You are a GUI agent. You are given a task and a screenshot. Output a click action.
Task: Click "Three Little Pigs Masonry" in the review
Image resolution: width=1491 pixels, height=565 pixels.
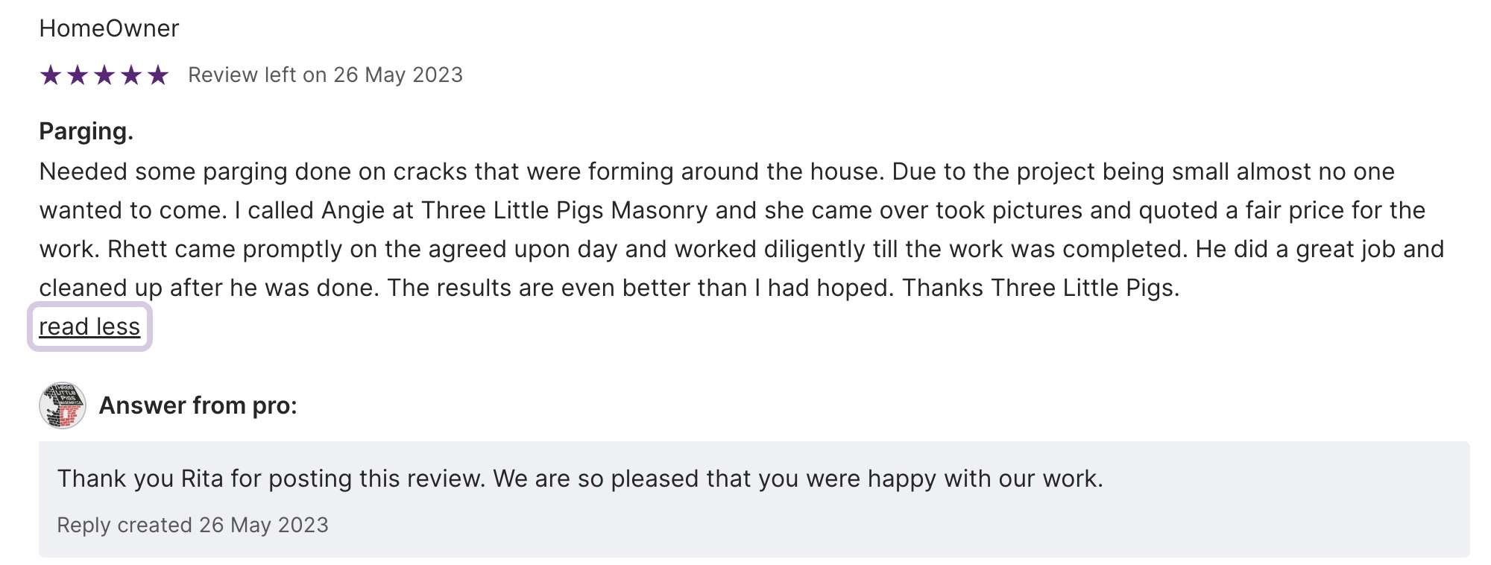coord(564,210)
